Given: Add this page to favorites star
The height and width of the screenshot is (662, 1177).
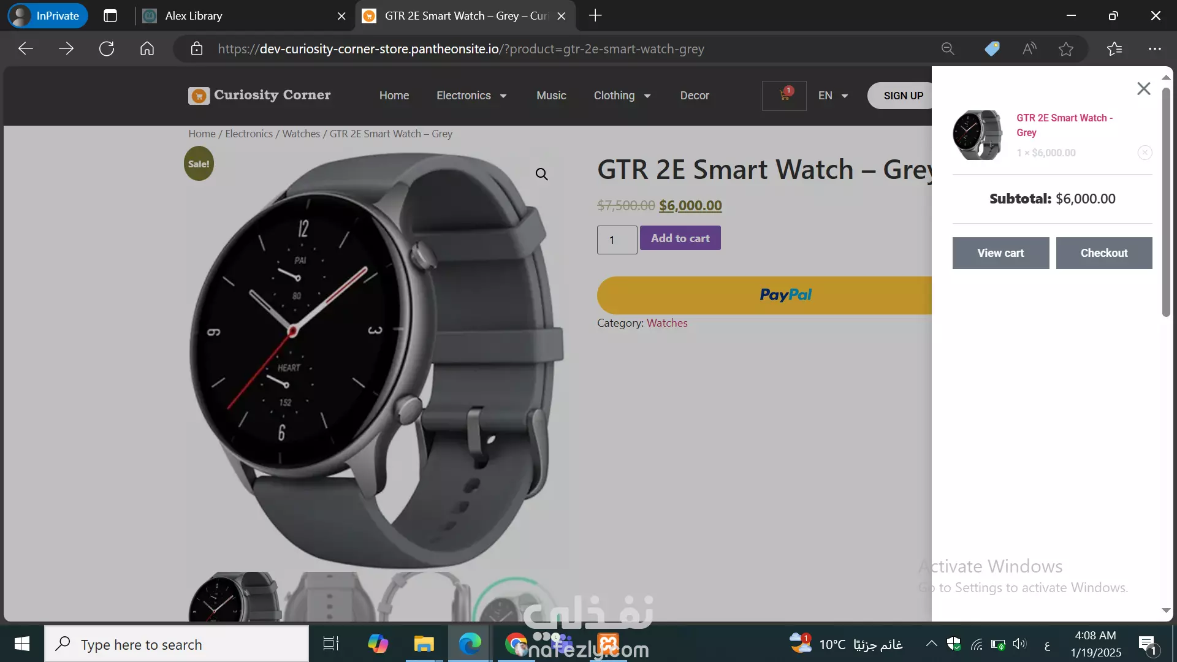Looking at the screenshot, I should [1066, 48].
